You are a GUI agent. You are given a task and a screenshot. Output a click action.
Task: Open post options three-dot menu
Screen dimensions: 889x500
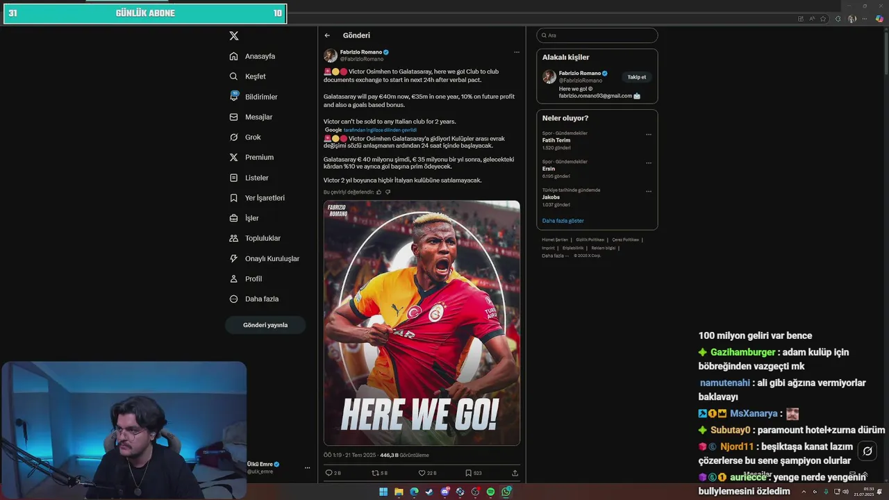(516, 52)
